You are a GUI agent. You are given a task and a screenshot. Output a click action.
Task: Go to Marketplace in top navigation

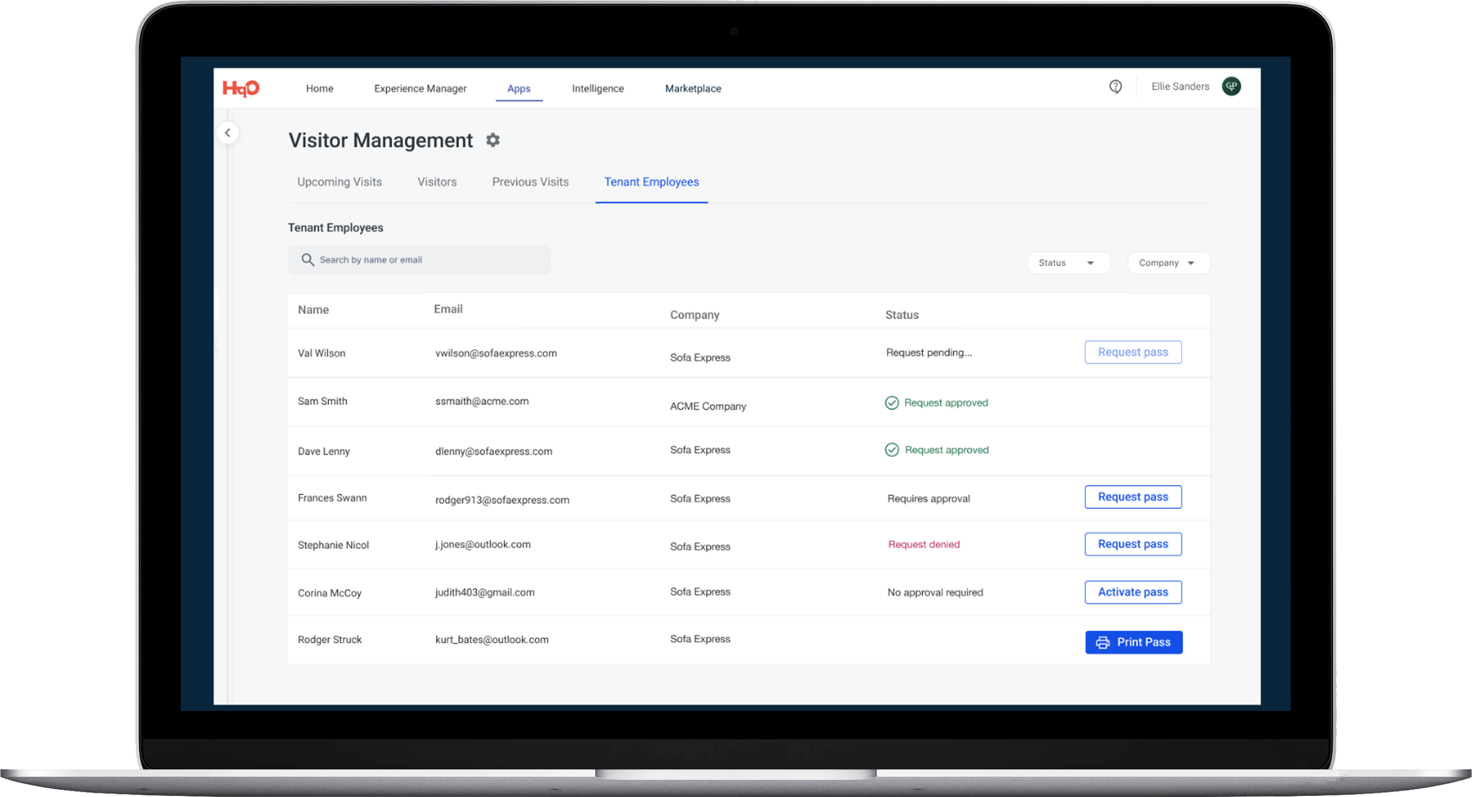[x=693, y=88]
